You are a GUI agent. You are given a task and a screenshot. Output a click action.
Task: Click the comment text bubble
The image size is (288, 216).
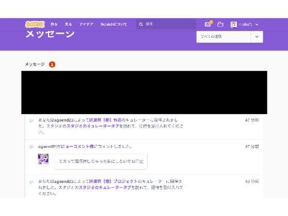101,161
